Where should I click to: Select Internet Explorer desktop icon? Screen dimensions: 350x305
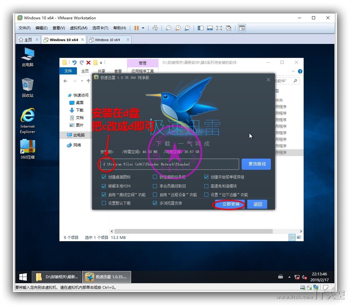point(28,121)
